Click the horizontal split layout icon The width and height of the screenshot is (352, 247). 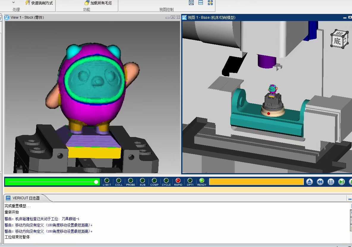[x=201, y=3]
